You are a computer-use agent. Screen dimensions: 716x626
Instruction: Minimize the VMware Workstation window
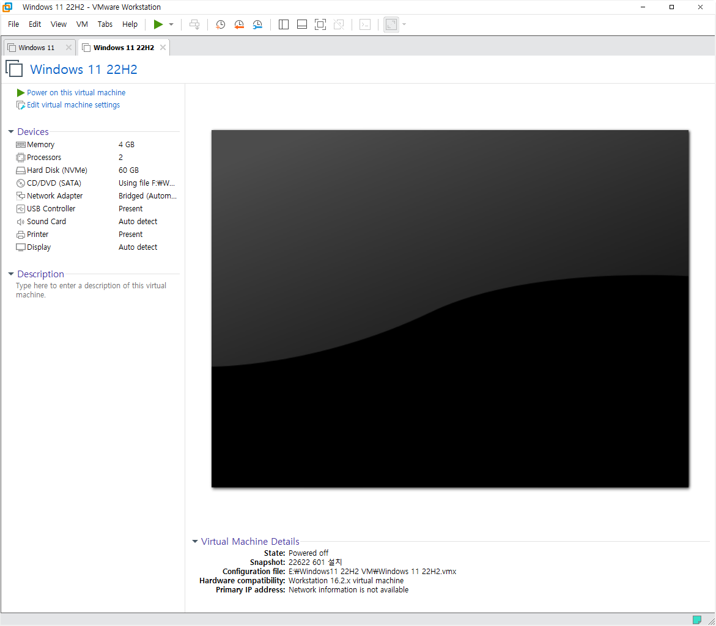[643, 7]
